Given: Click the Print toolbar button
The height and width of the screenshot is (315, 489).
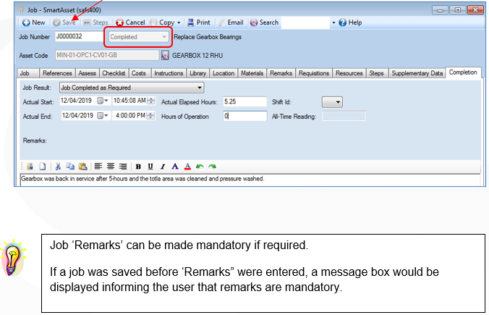Looking at the screenshot, I should [199, 22].
